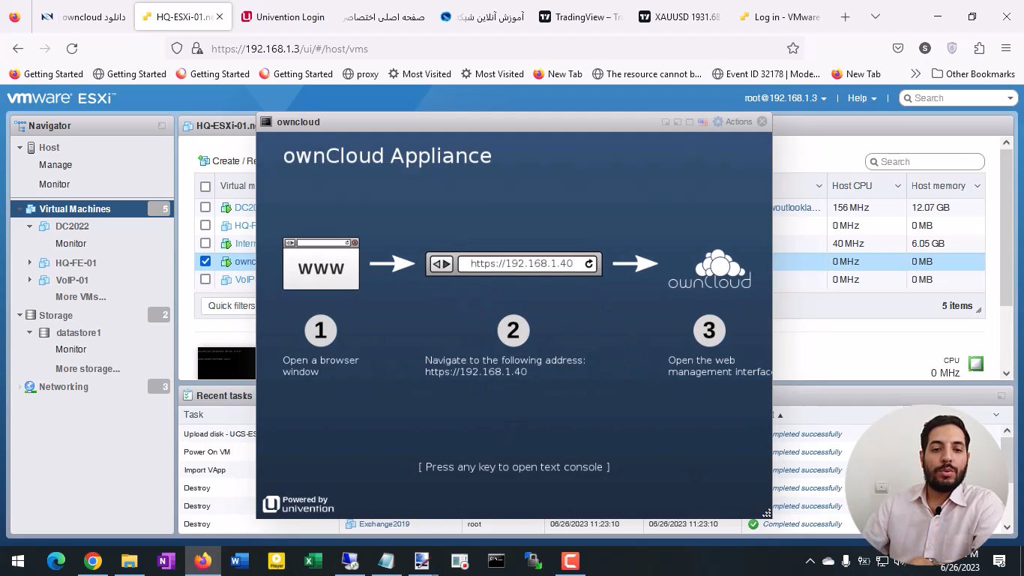1024x576 pixels.
Task: Open the Help dropdown menu
Action: coord(862,98)
